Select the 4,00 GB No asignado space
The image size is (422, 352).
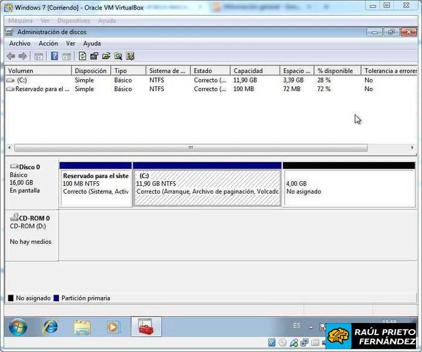(349, 185)
